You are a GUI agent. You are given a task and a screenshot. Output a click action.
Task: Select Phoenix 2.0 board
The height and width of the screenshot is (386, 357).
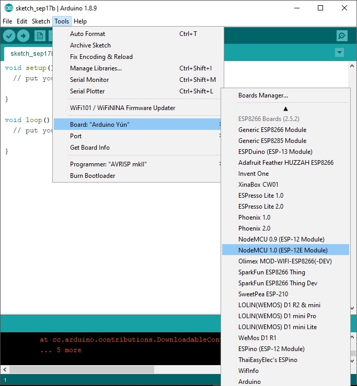[x=285, y=228]
